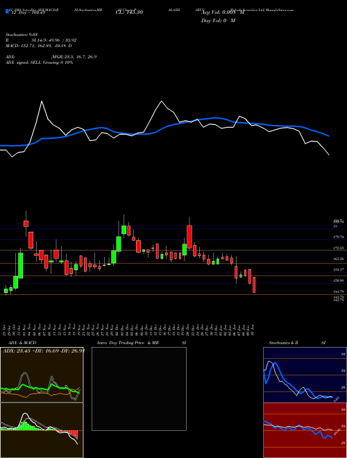This screenshot has width=347, height=458.
Task: Open the ADX mini chart with green line
Action: point(42,375)
